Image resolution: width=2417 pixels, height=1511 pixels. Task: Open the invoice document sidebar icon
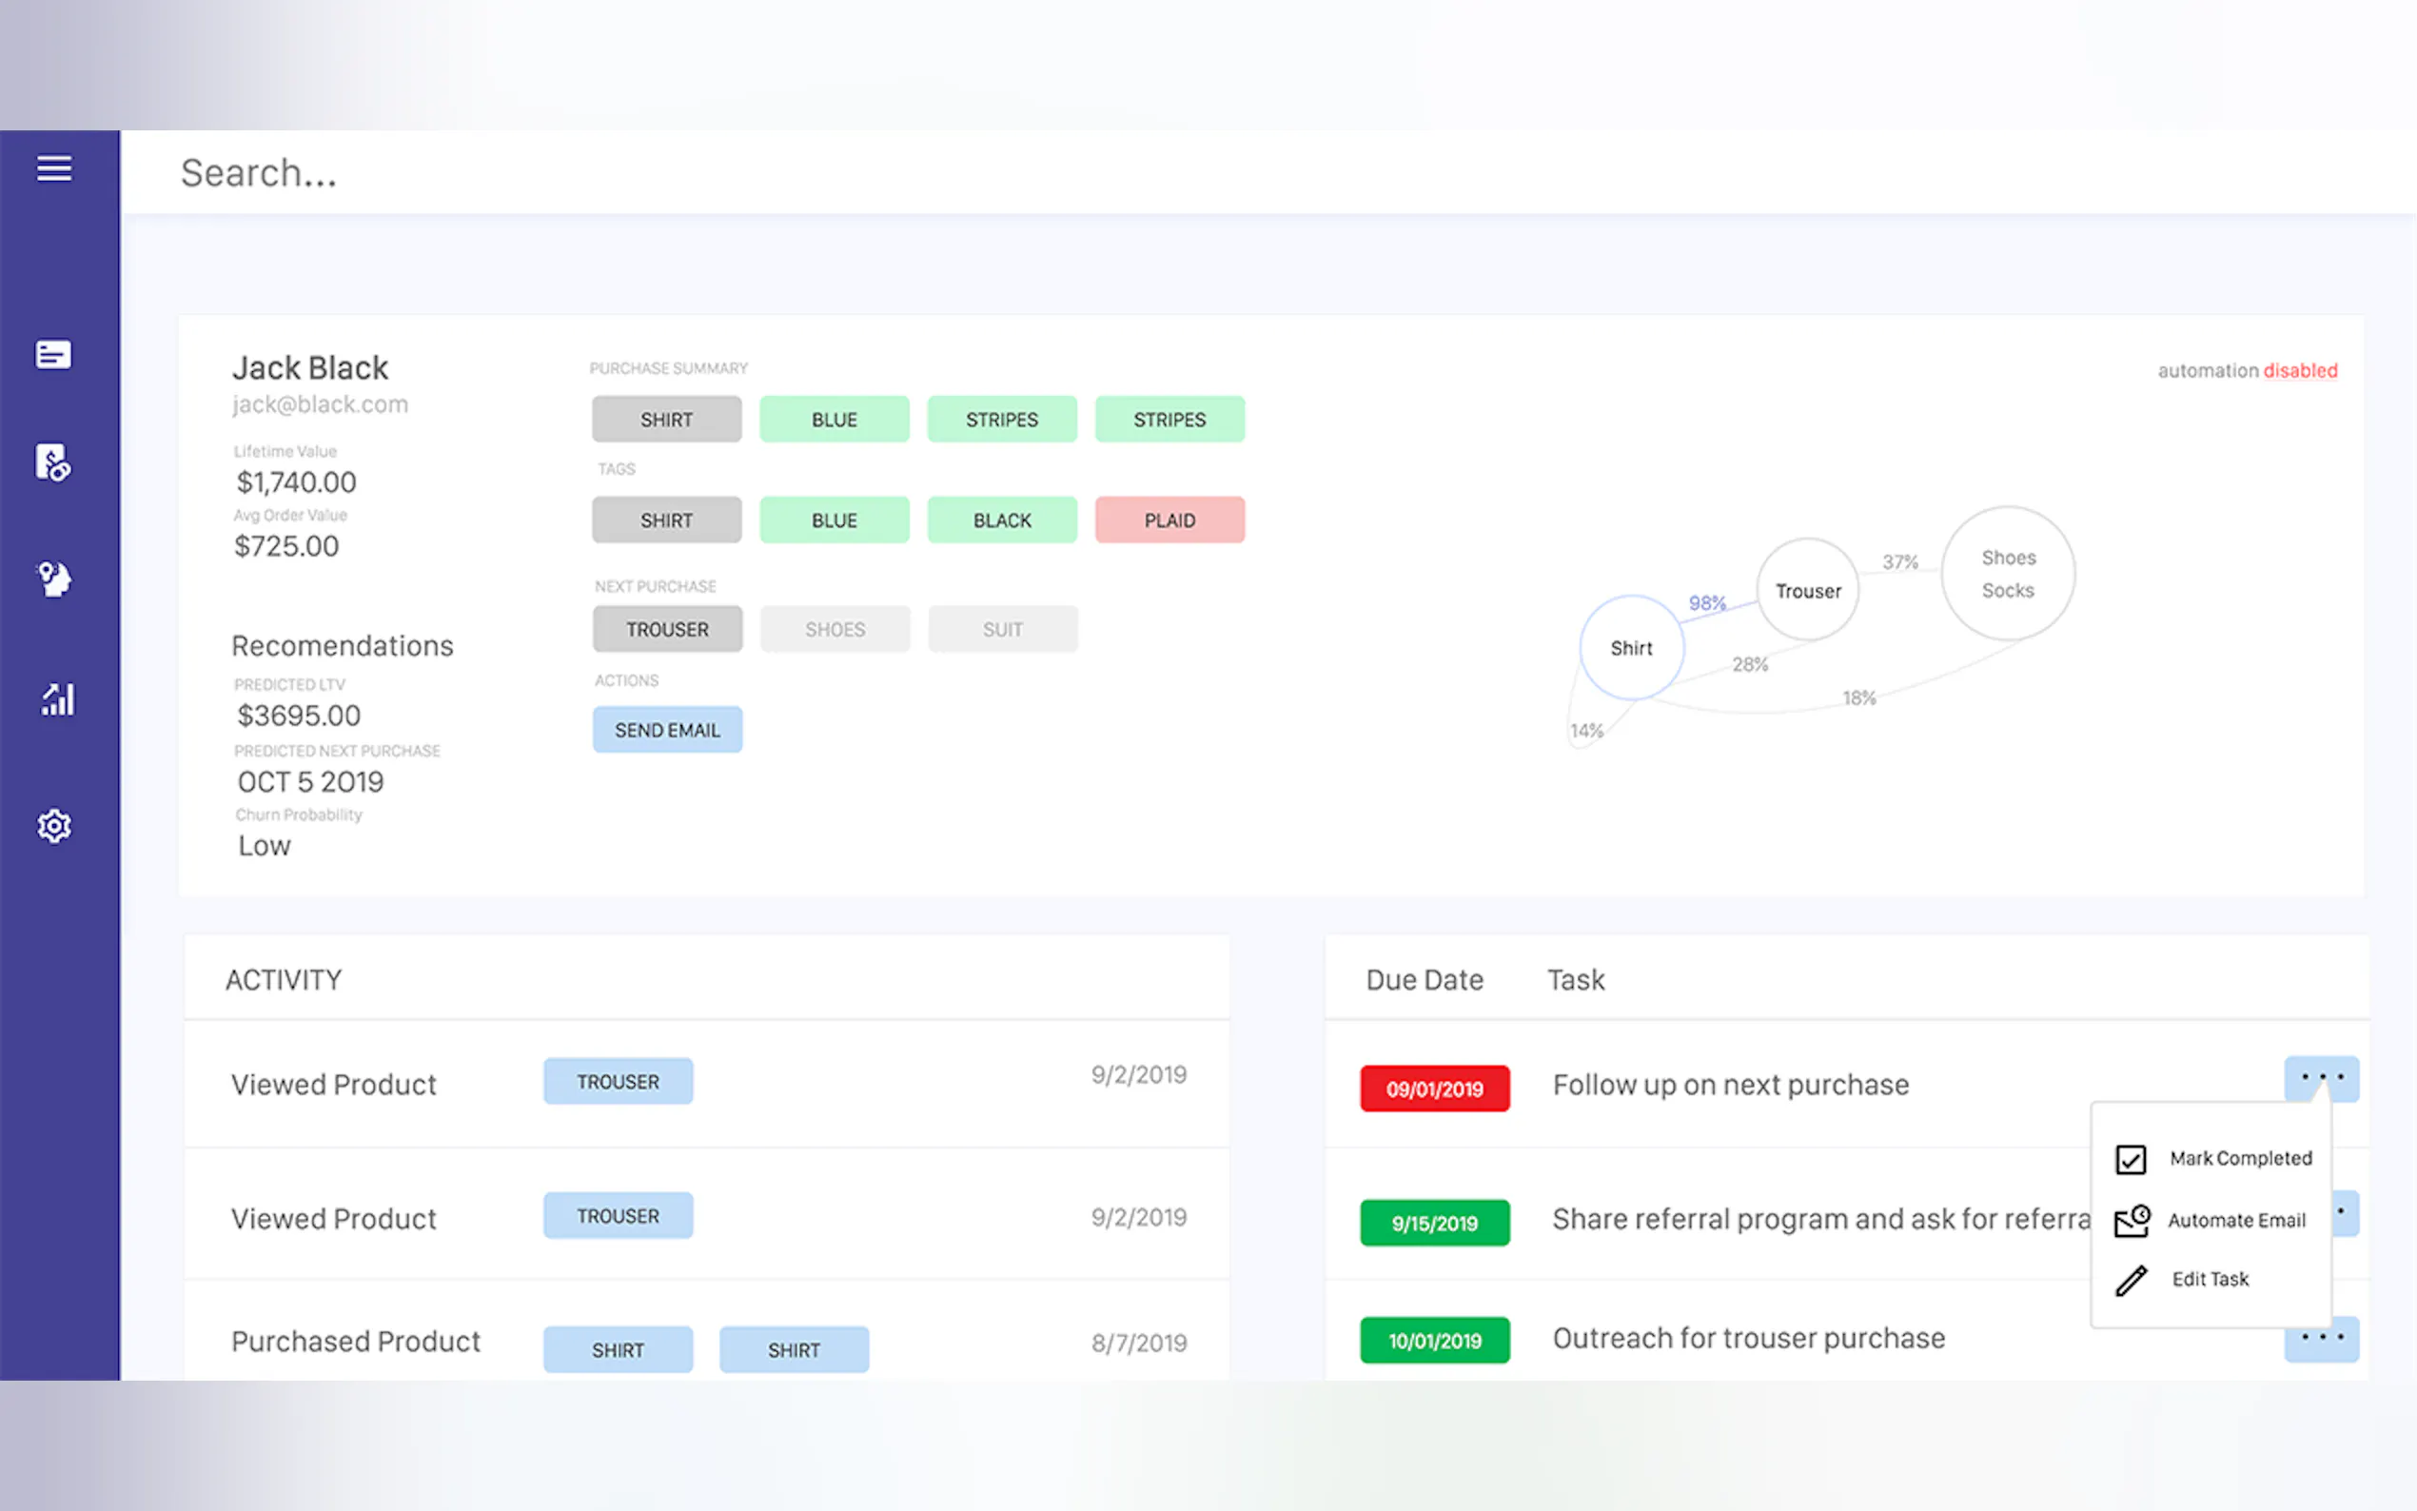point(53,462)
